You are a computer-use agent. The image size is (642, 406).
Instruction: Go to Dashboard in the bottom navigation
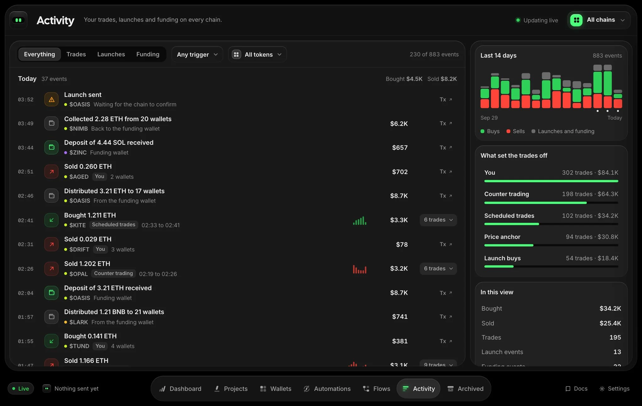tap(180, 389)
